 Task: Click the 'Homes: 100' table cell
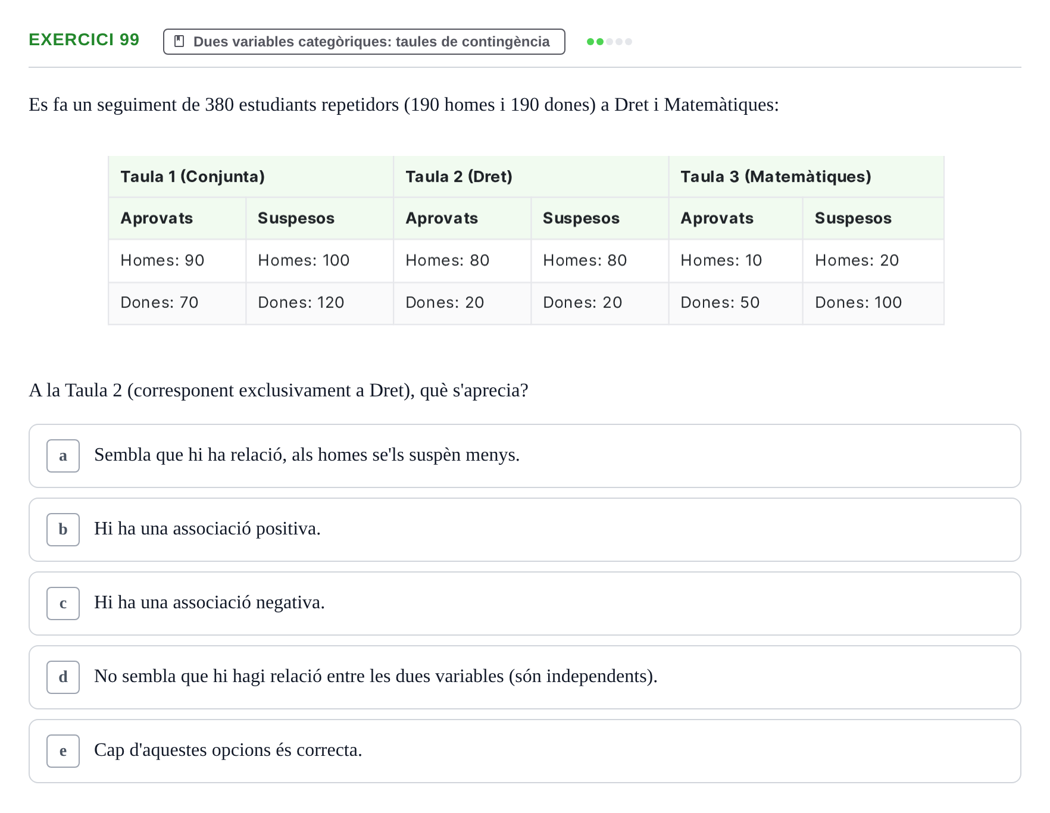coord(320,261)
